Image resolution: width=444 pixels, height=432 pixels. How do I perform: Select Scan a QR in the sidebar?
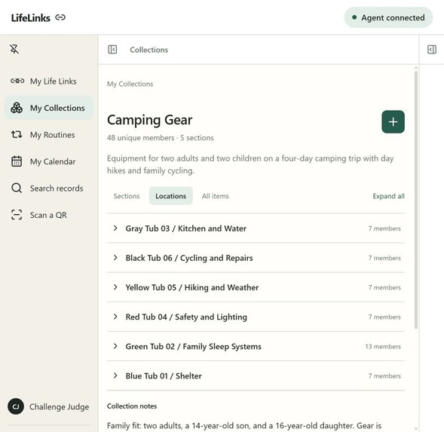(49, 215)
